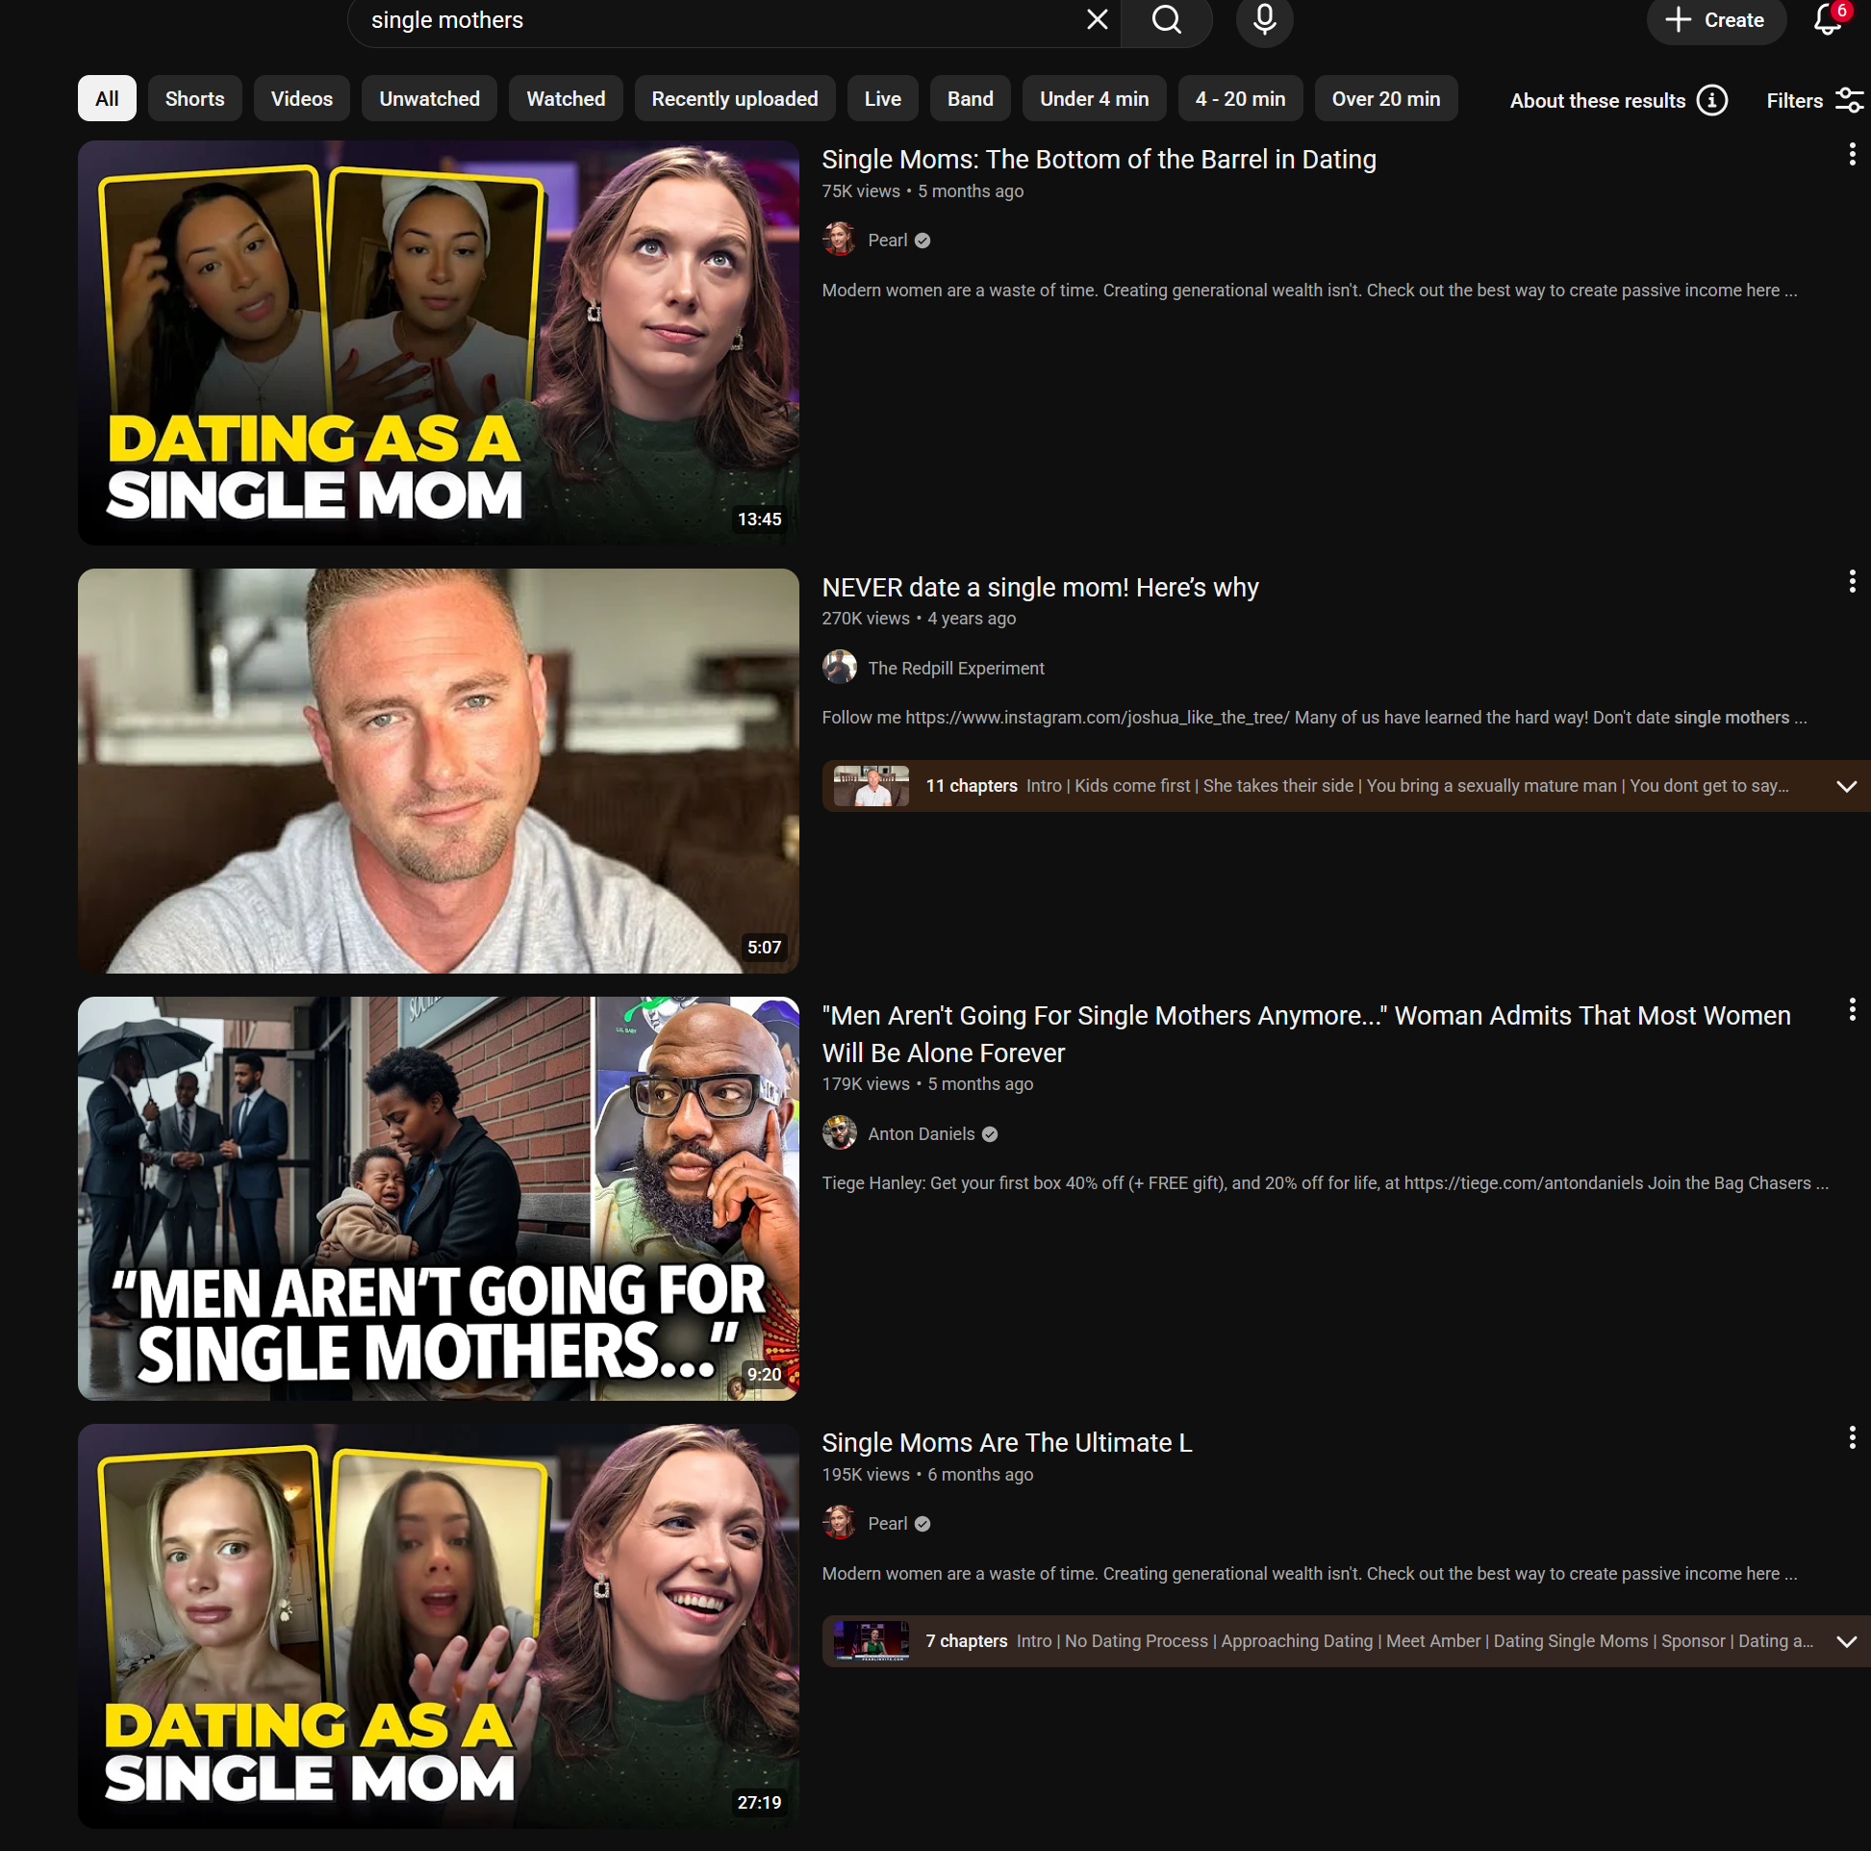Switch to the Shorts tab chip

point(194,99)
